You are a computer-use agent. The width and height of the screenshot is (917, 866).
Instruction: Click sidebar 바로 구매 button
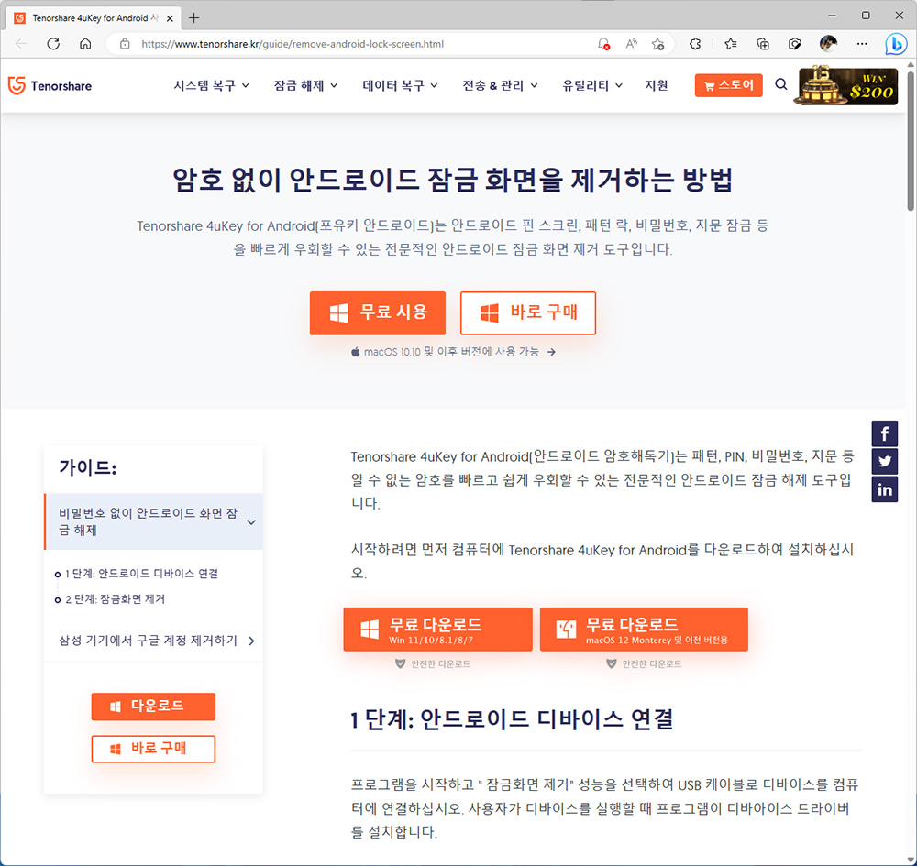point(153,749)
